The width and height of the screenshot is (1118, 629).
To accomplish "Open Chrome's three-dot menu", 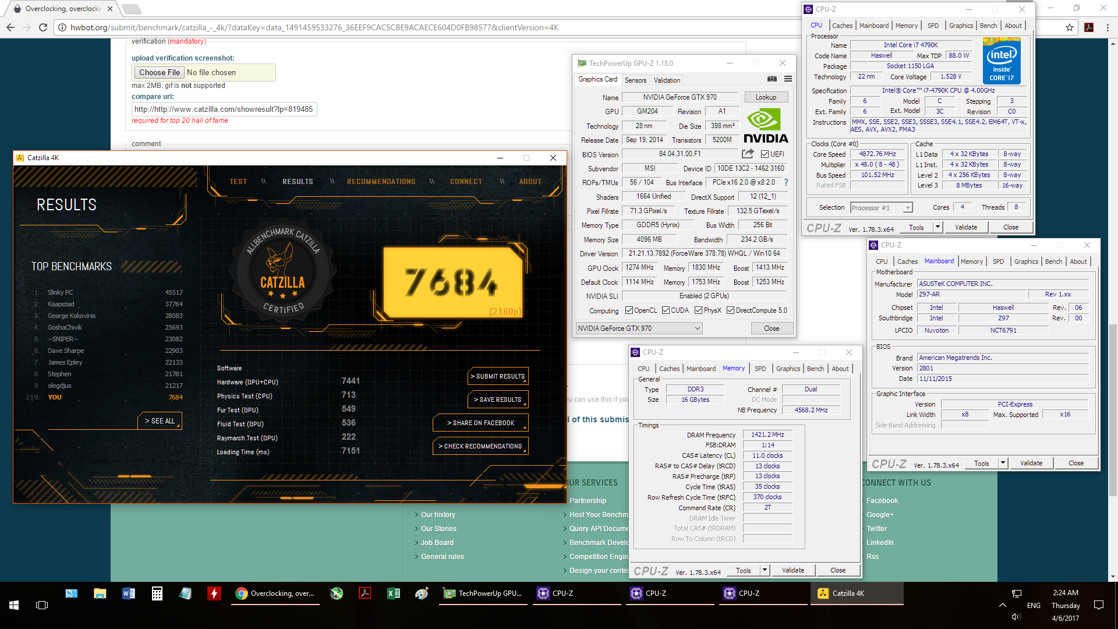I will click(1108, 27).
